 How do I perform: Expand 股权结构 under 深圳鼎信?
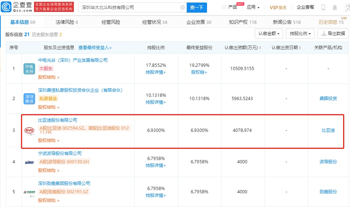click(x=49, y=107)
